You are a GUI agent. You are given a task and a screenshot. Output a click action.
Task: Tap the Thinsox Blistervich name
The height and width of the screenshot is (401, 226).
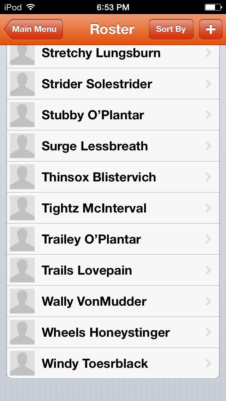pos(99,177)
